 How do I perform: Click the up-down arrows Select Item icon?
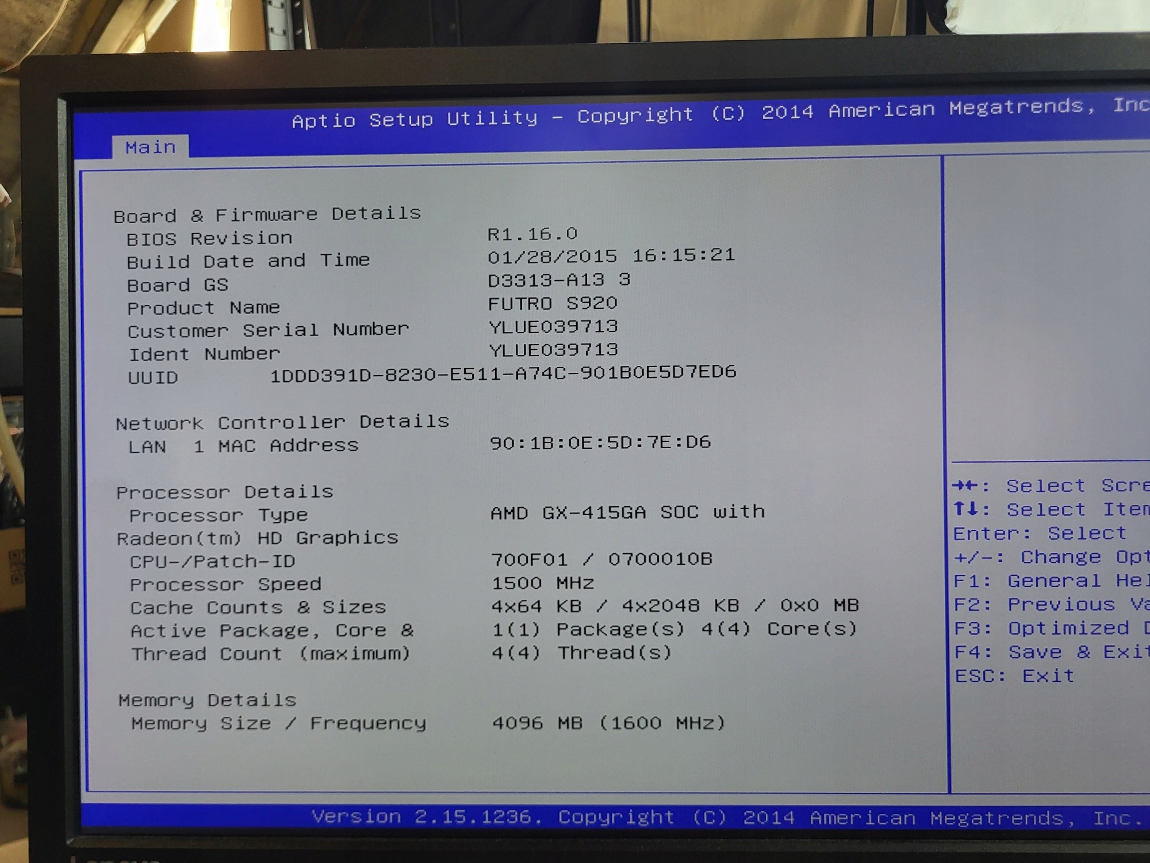965,509
